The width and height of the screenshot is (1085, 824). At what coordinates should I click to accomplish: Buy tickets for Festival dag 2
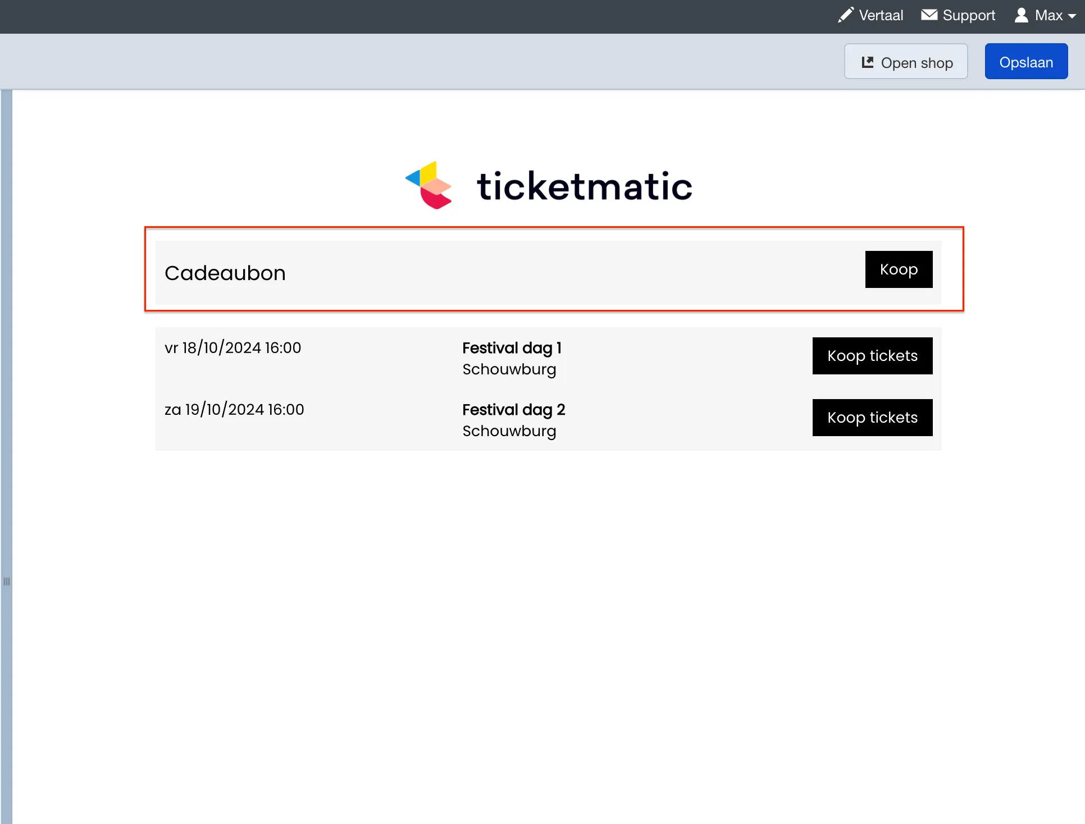click(872, 418)
